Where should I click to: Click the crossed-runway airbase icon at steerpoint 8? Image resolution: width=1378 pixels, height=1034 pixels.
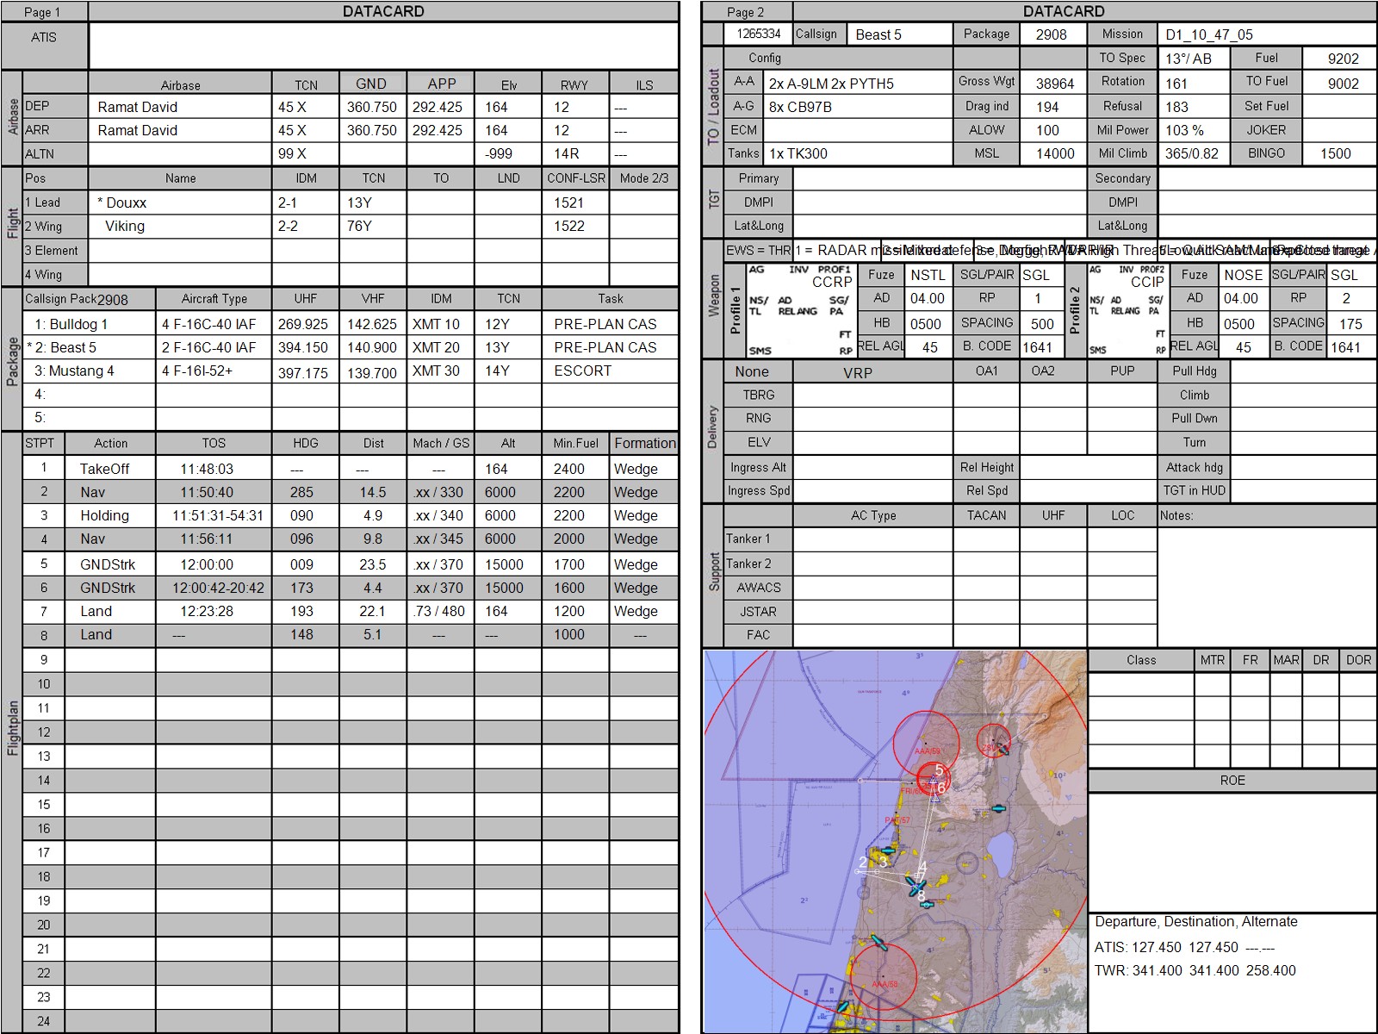[916, 887]
